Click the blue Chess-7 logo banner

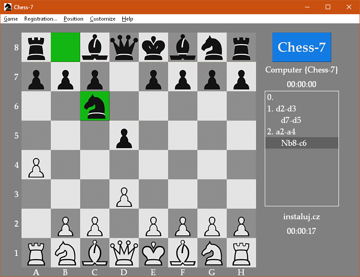click(x=302, y=47)
